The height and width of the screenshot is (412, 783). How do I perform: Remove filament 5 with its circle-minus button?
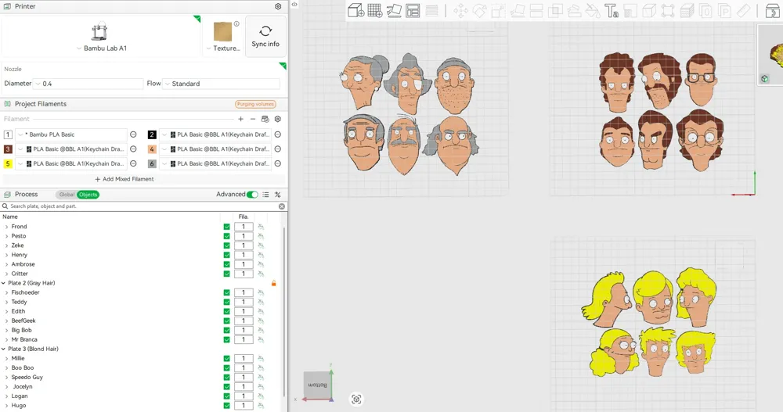(x=133, y=163)
